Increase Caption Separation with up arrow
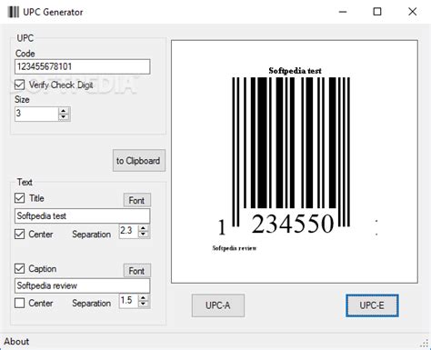 coord(144,298)
